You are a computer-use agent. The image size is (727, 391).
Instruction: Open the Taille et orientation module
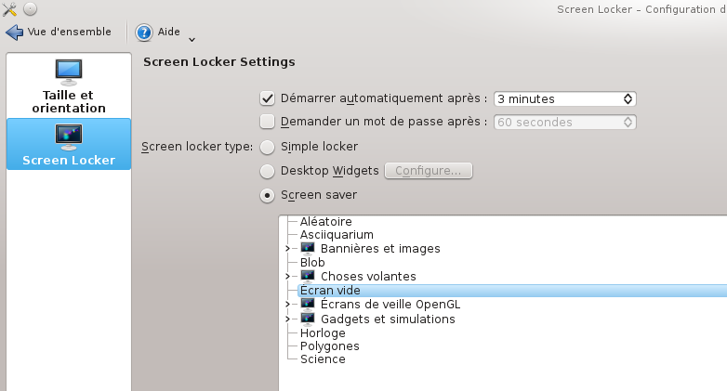(x=69, y=86)
